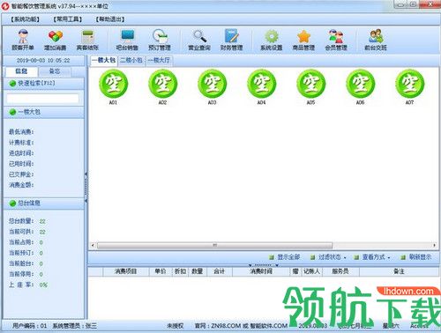
Task: Click the 折扣 column header
Action: 180,271
